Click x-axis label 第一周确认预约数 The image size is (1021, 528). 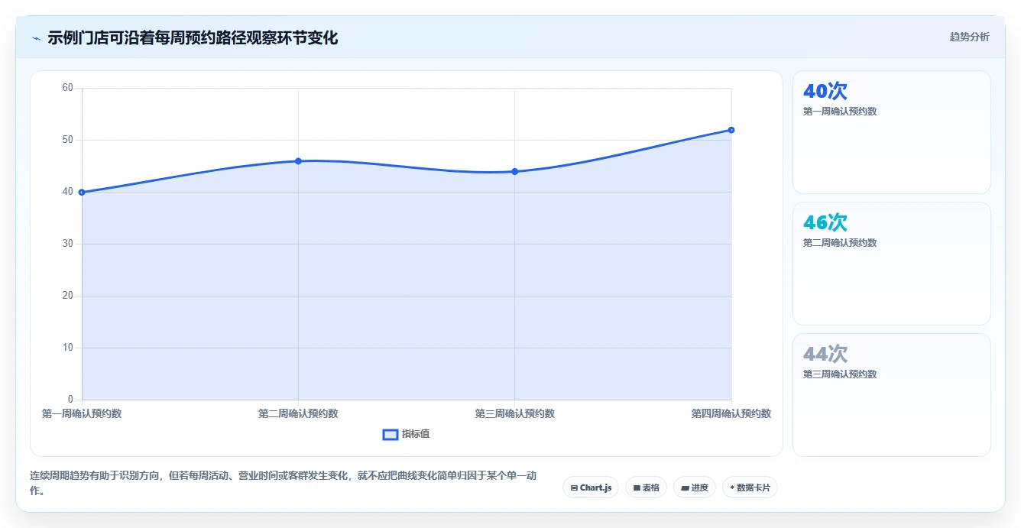(x=82, y=413)
